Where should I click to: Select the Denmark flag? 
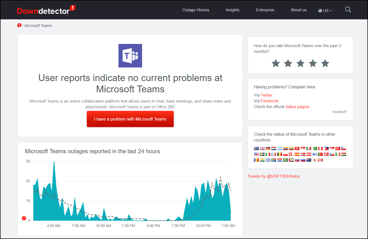click(326, 154)
